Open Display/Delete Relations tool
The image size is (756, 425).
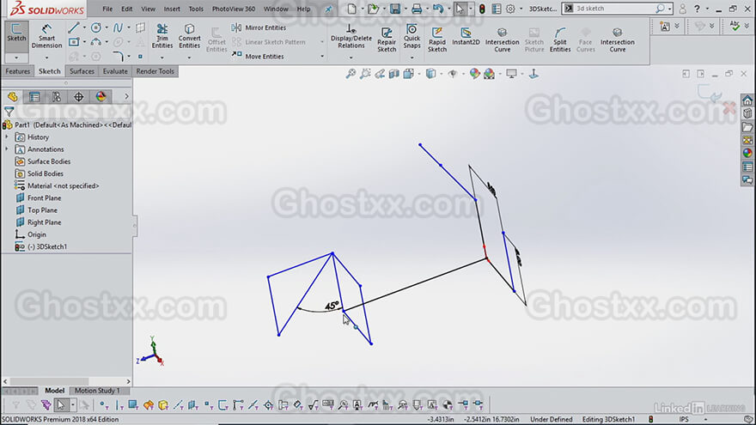pyautogui.click(x=351, y=36)
